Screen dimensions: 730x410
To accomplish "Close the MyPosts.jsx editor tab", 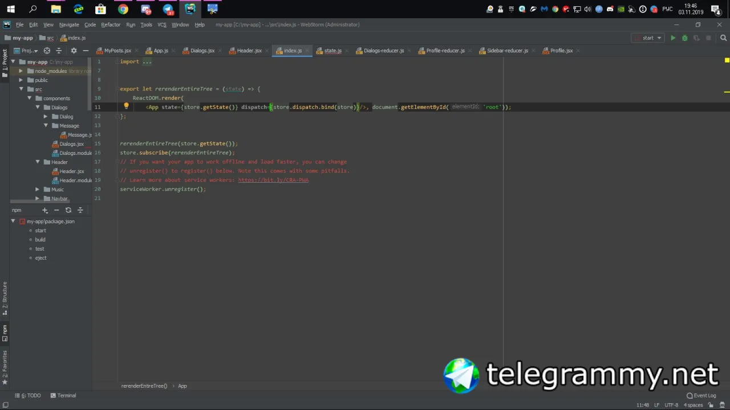I will (x=137, y=51).
